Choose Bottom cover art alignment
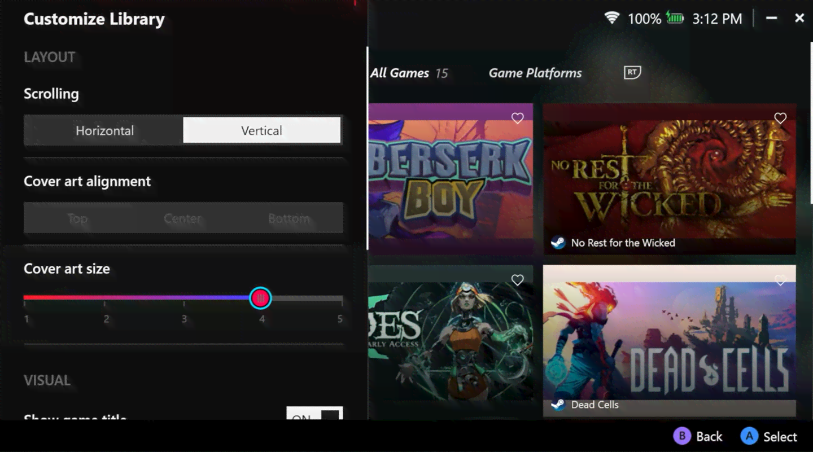 [289, 218]
